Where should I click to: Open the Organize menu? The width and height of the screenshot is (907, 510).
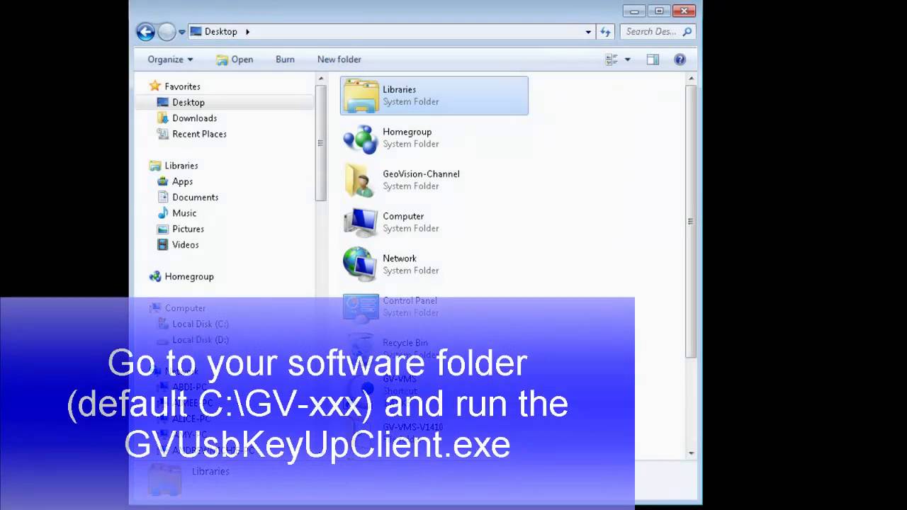pyautogui.click(x=170, y=59)
